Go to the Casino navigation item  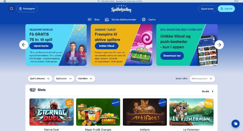click(148, 19)
